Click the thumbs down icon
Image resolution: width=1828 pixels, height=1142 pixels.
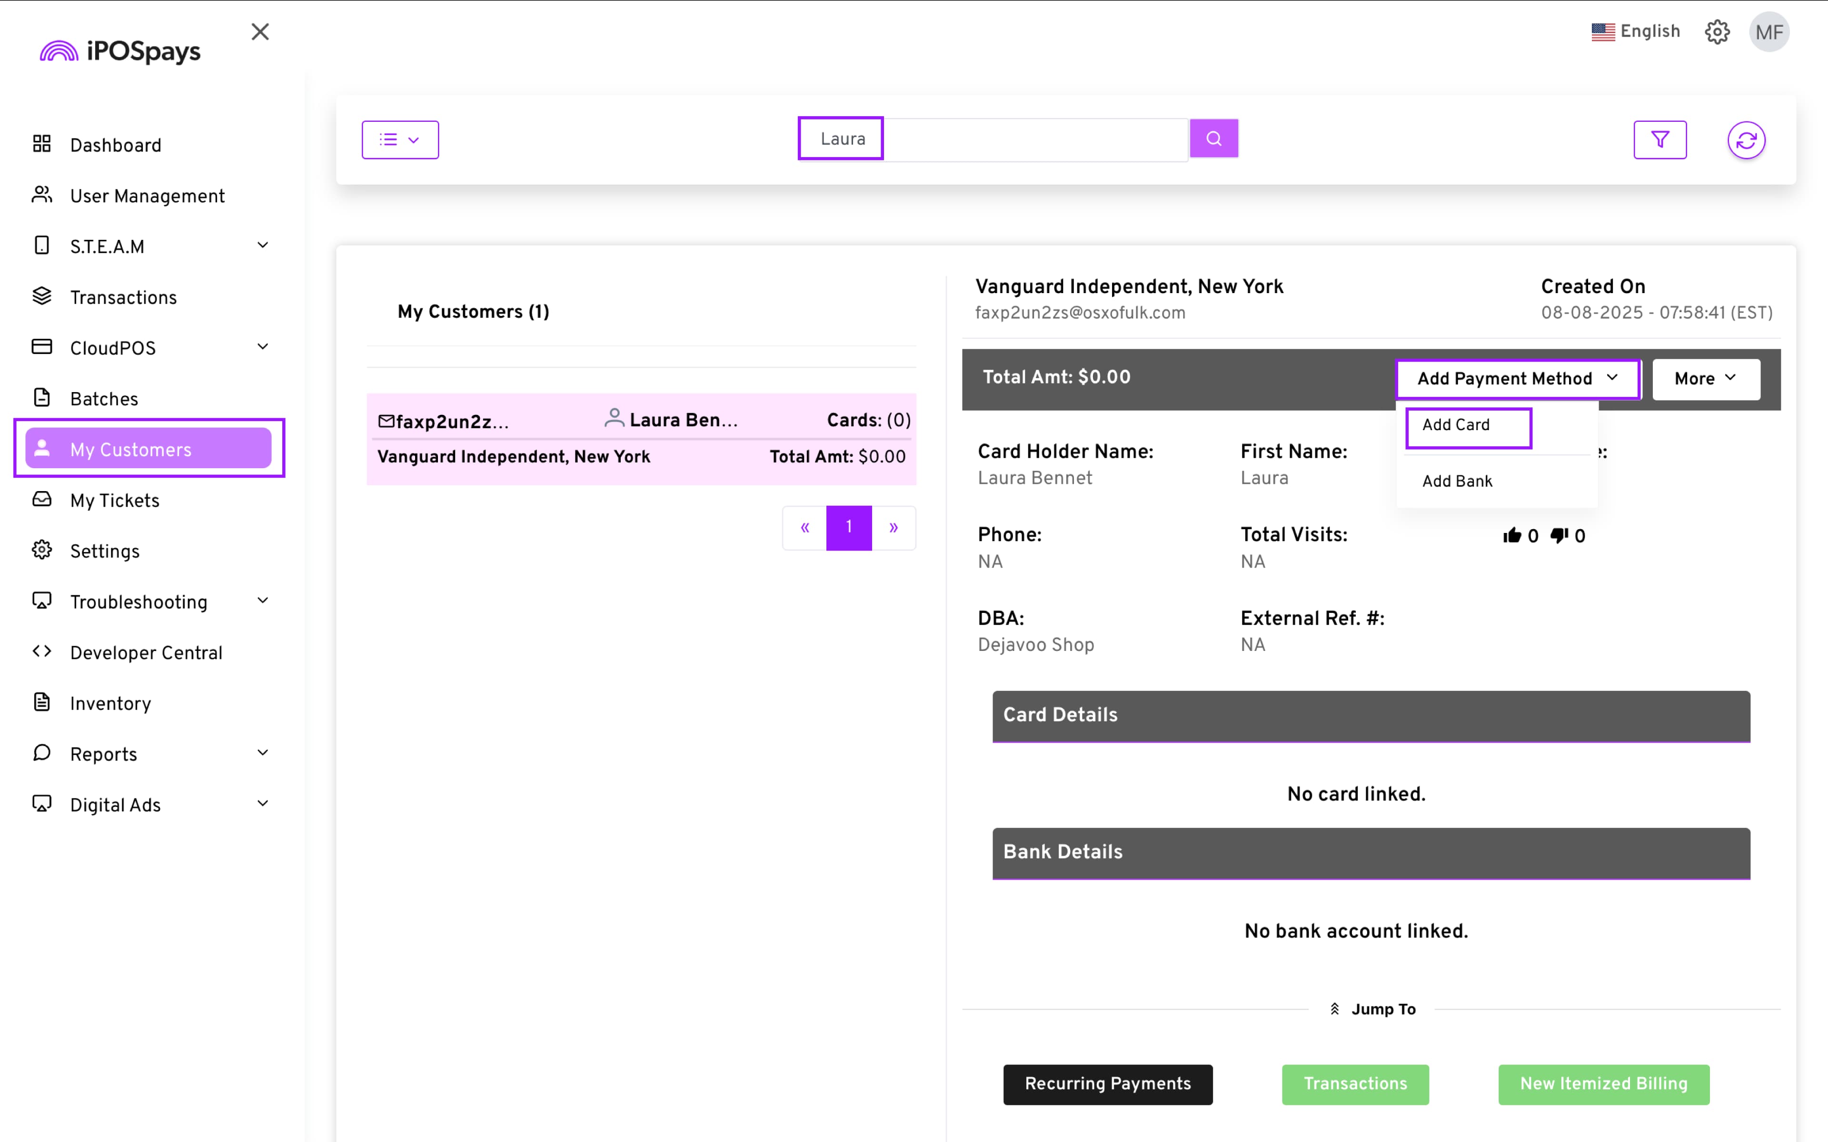pos(1559,535)
